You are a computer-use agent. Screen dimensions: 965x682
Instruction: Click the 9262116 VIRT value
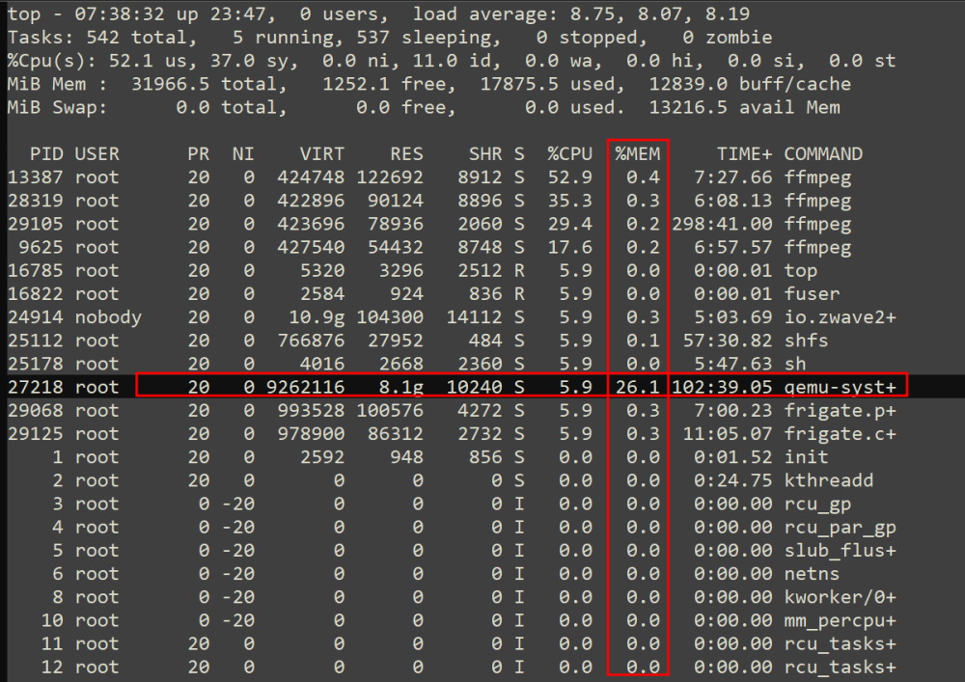tap(305, 387)
